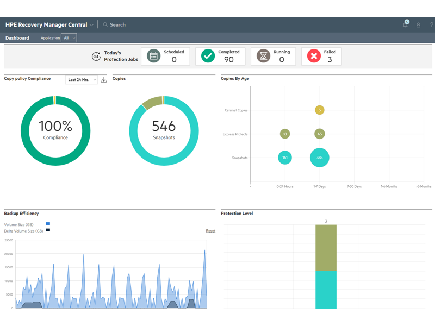Toggle the Delta Volume Size (GB) legend swatch

pos(48,230)
